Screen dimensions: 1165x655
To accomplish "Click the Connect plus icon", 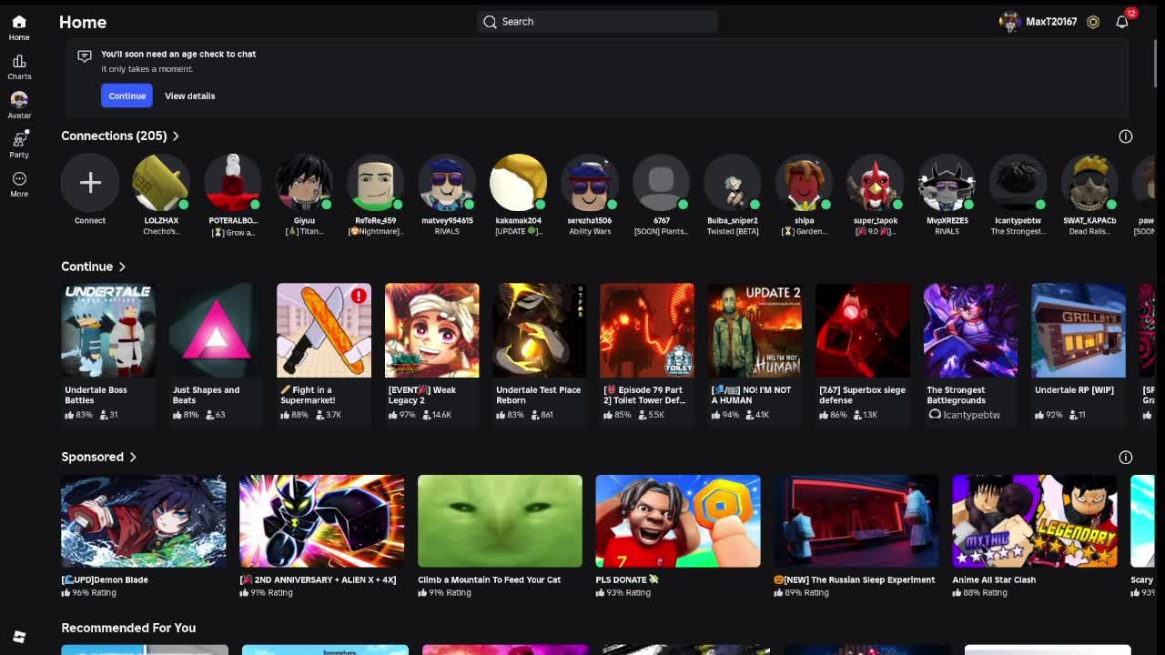I will [x=90, y=183].
